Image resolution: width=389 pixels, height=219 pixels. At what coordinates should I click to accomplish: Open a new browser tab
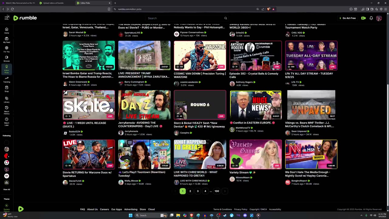pos(115,3)
